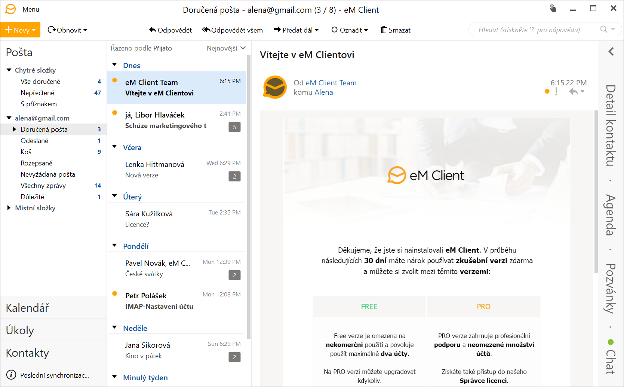Open the Detail kontaktu sidebar tab
Viewport: 624px width, 387px height.
click(611, 125)
